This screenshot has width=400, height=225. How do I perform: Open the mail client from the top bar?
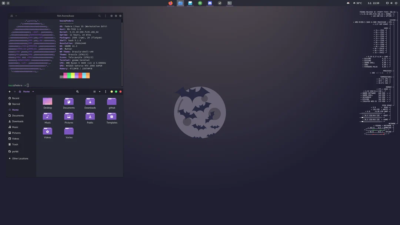(x=190, y=3)
